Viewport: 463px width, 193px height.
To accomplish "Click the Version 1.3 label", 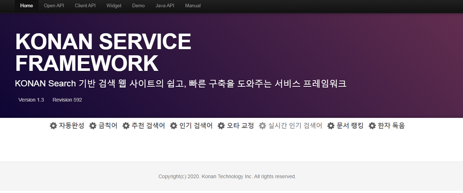I will [x=31, y=100].
